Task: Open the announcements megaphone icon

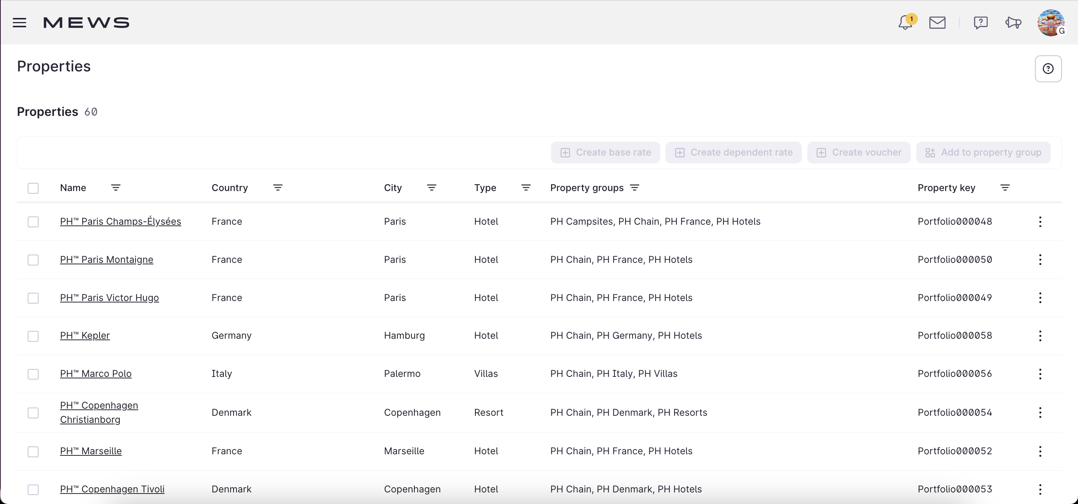Action: (1013, 22)
